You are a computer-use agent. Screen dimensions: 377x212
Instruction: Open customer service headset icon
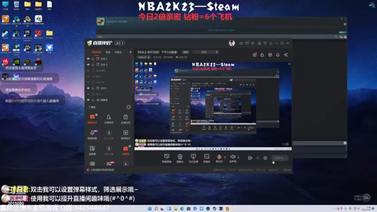coord(241,43)
